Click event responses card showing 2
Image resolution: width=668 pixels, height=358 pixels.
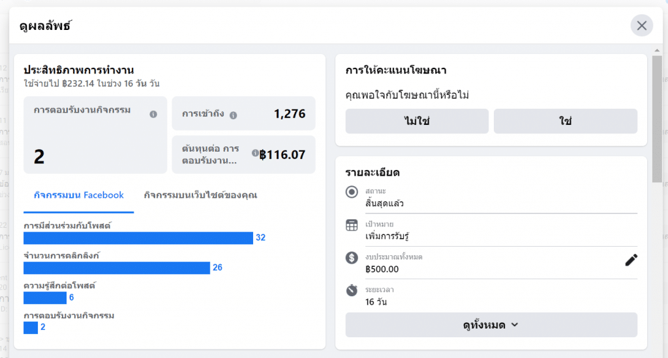(95, 135)
